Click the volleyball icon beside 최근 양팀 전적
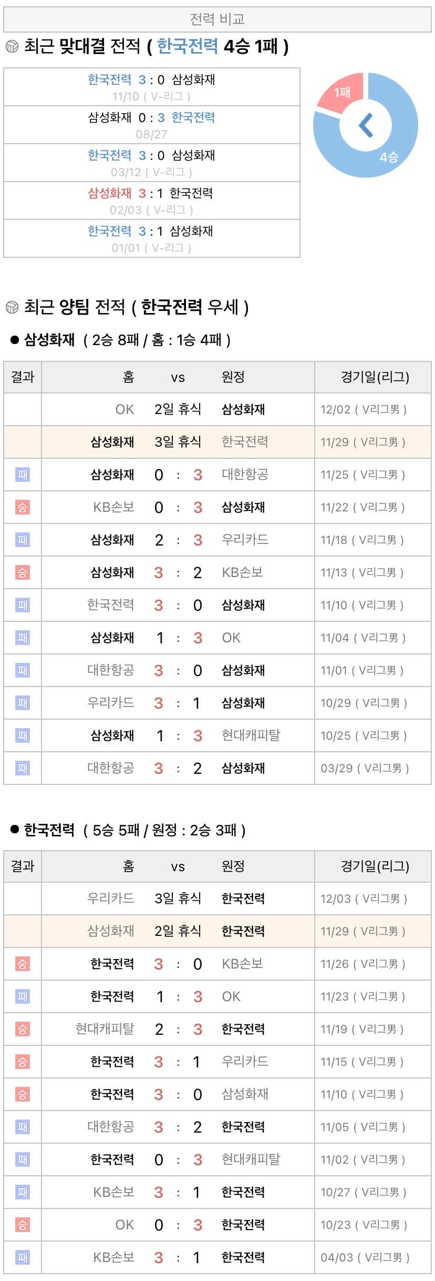The image size is (435, 1281). tap(12, 307)
